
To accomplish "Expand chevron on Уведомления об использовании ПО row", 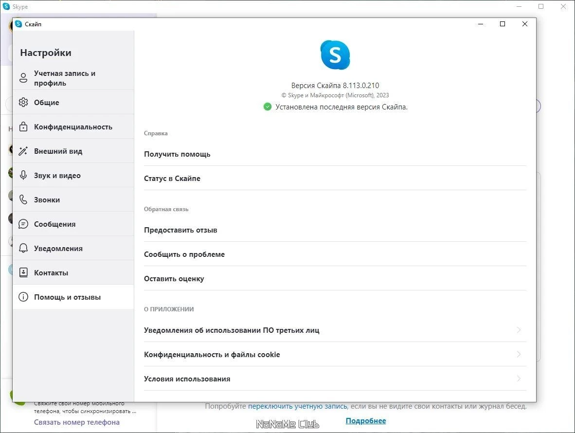I will (x=519, y=330).
